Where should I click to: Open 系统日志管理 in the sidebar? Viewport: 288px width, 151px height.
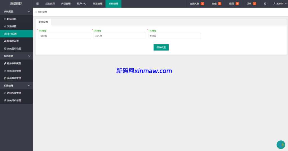pos(16,71)
